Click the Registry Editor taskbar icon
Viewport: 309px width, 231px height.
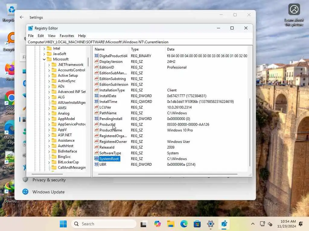click(224, 224)
